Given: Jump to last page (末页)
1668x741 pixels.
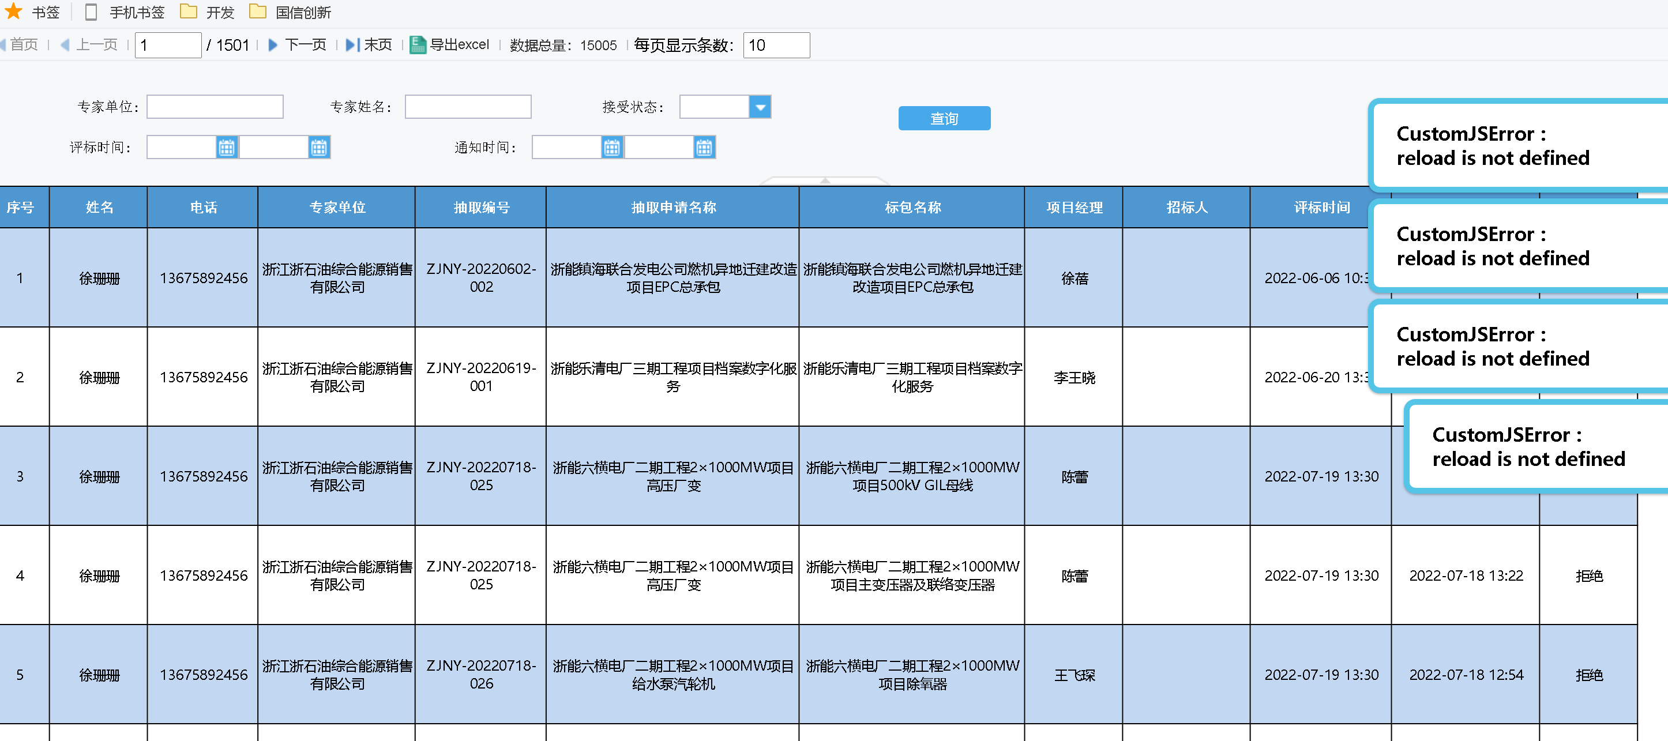Looking at the screenshot, I should pyautogui.click(x=369, y=44).
